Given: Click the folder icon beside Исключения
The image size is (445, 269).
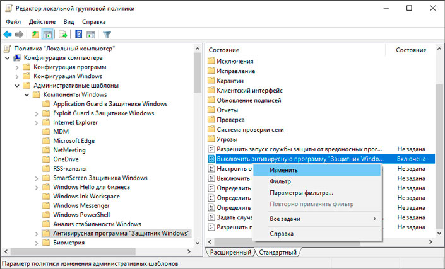Looking at the screenshot, I should [x=211, y=61].
